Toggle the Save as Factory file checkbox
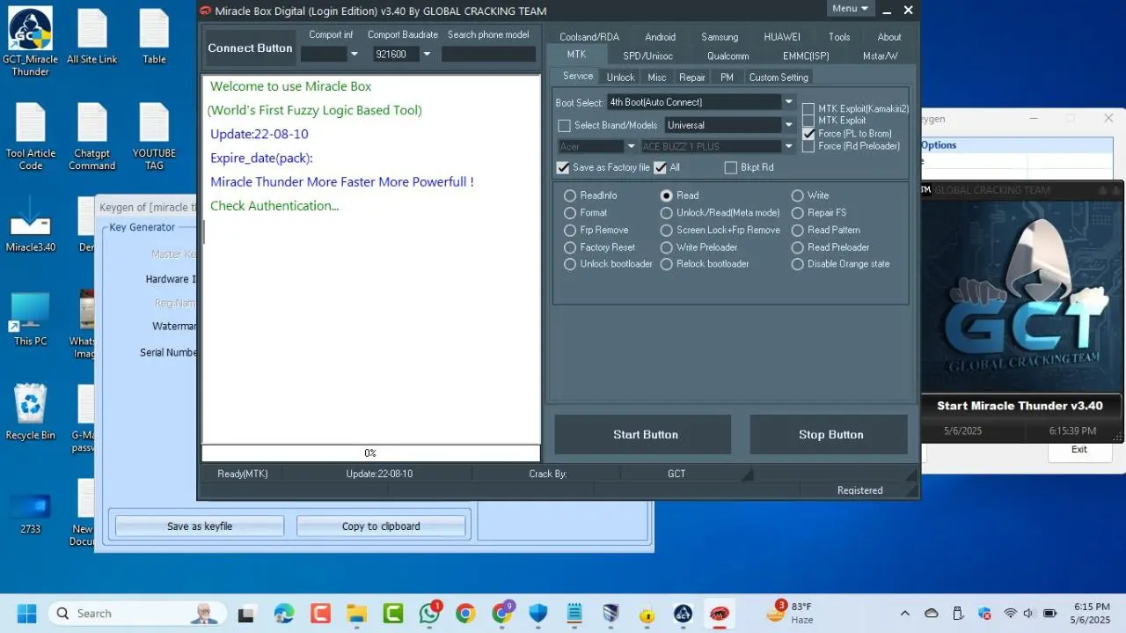 563,167
